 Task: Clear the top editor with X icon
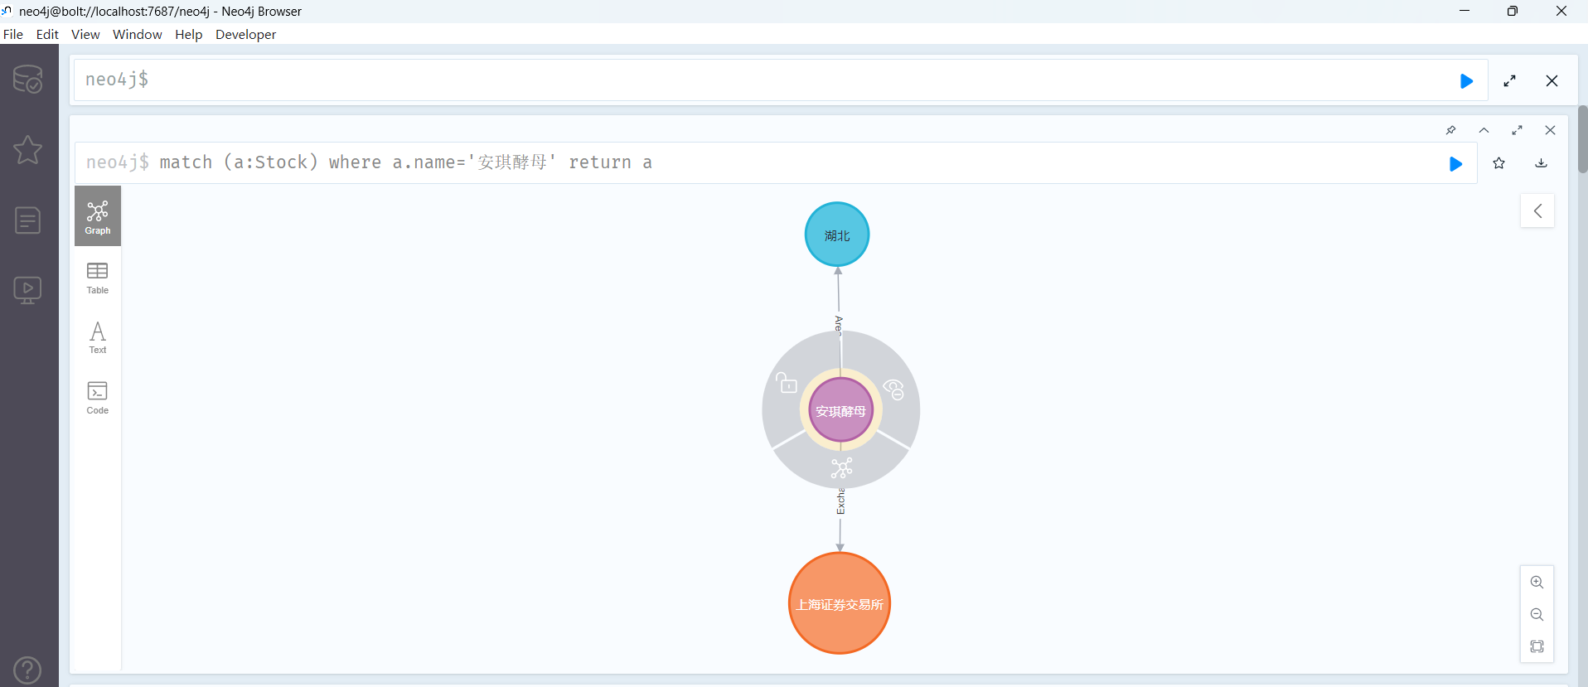1552,81
